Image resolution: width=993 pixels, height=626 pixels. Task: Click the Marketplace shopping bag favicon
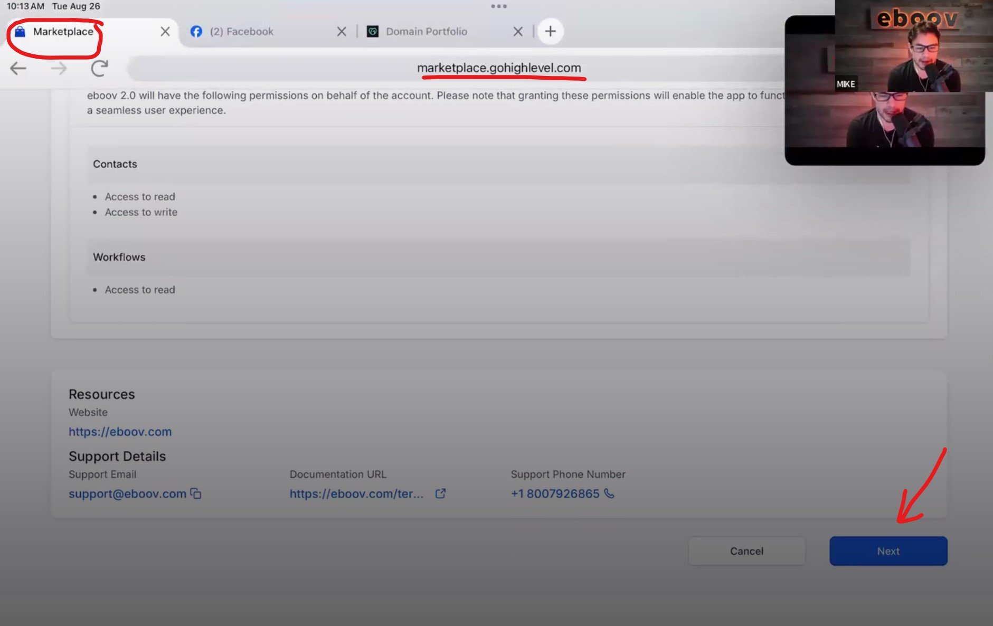(20, 32)
